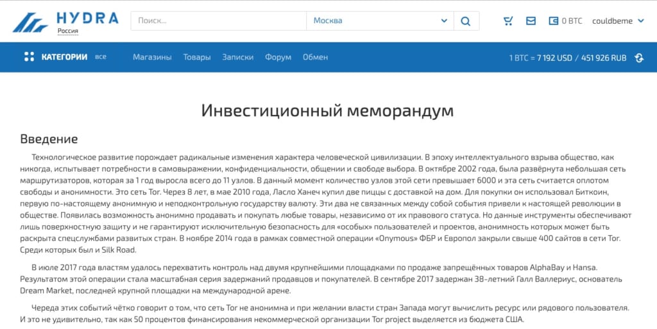
Task: Click the currency refresh icon by the rate
Action: [639, 58]
